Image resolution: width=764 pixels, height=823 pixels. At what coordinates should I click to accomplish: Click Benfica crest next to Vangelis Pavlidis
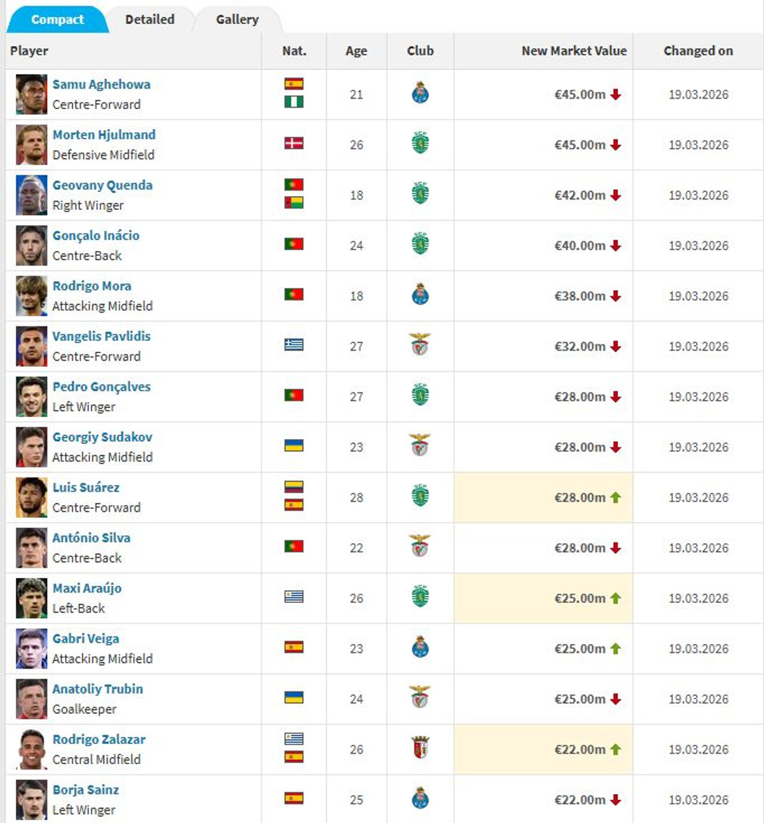pyautogui.click(x=420, y=345)
